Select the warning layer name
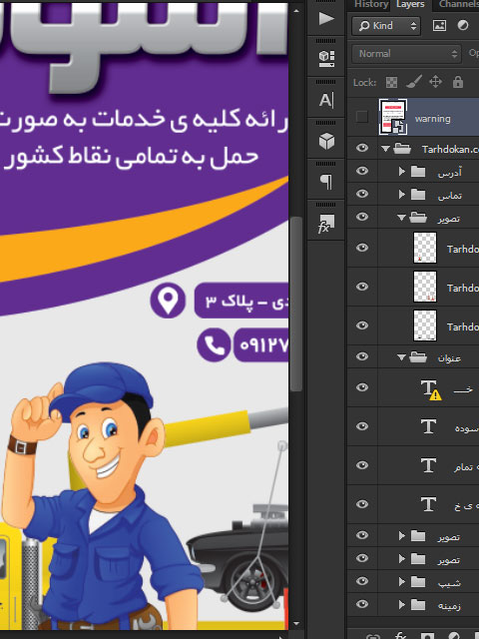 [x=432, y=119]
